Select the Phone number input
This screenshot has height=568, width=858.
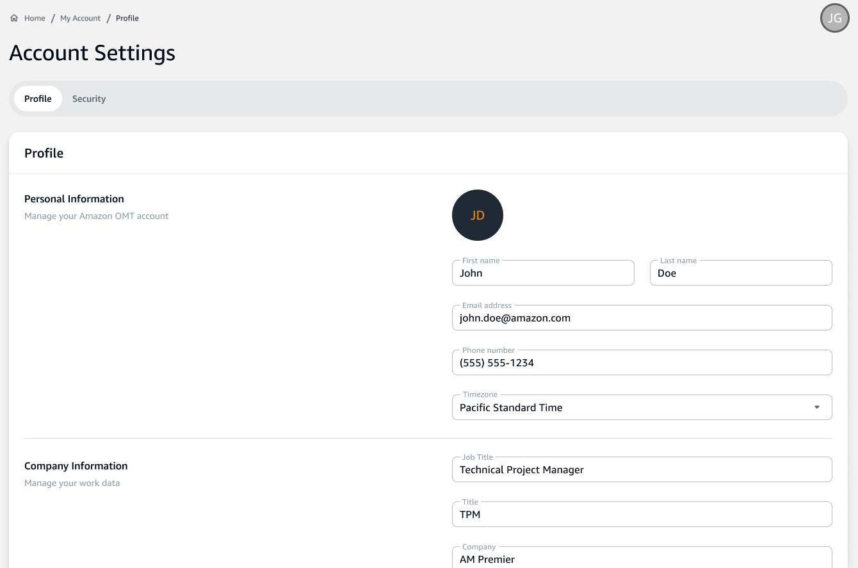click(642, 362)
